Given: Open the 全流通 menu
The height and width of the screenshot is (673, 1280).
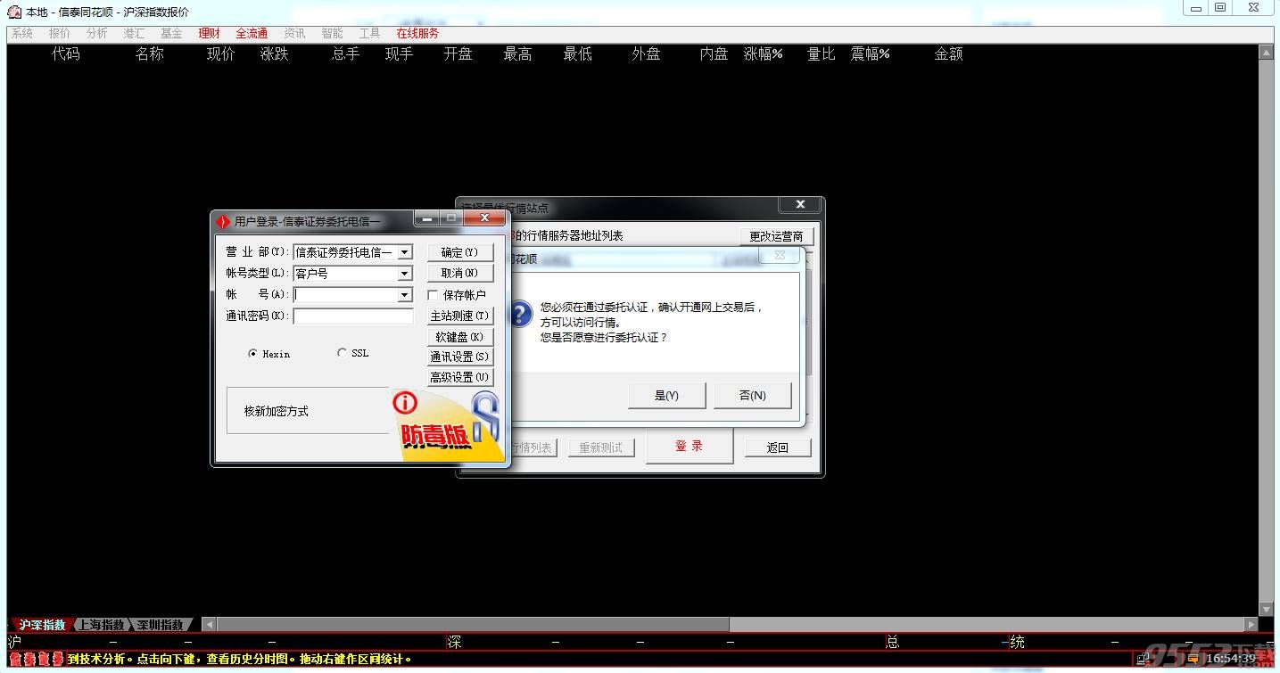Looking at the screenshot, I should click(252, 33).
